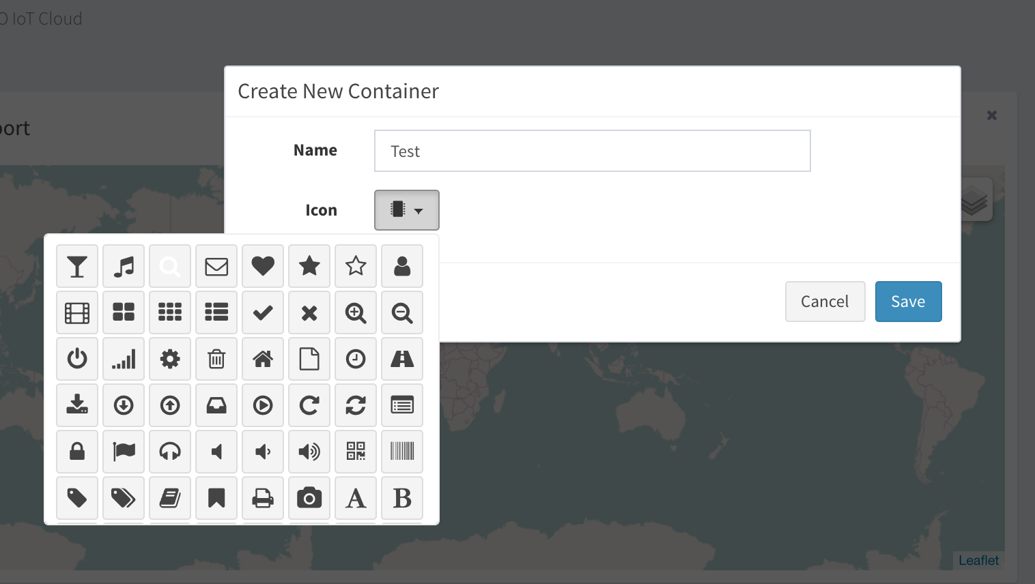Pick the magnifier search icon
1035x584 pixels.
(170, 266)
